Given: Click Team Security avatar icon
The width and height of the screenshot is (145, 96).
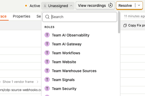Looking at the screenshot, I should tap(47, 88).
